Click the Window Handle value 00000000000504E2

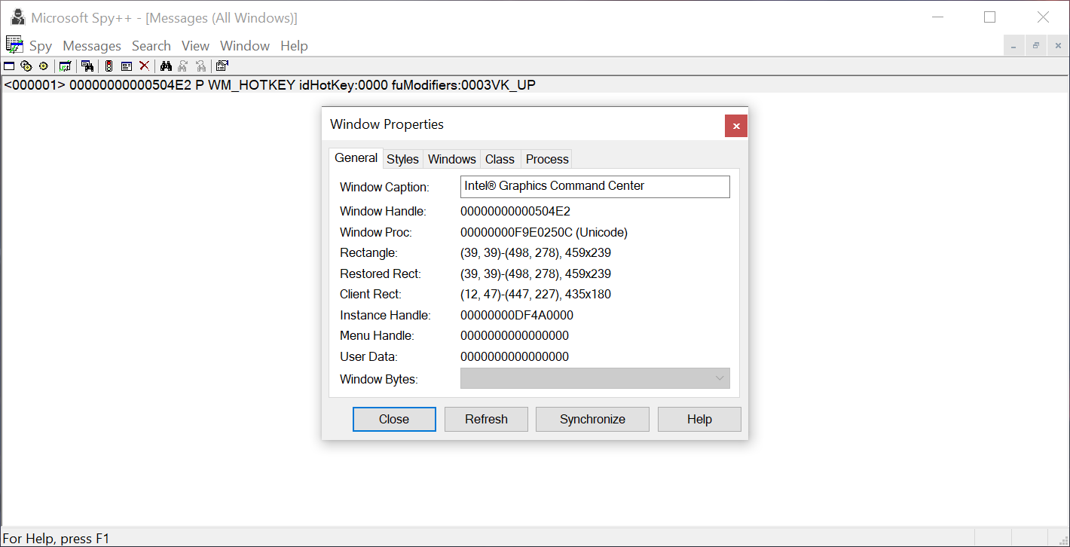(515, 211)
